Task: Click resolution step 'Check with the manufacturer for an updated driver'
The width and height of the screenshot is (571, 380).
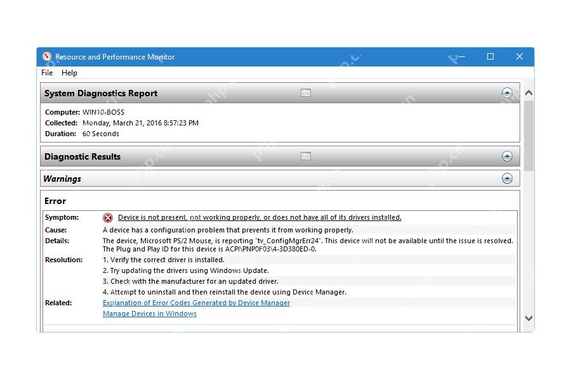Action: point(190,281)
